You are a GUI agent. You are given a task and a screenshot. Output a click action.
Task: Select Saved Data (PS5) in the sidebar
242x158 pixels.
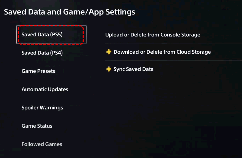[51, 35]
